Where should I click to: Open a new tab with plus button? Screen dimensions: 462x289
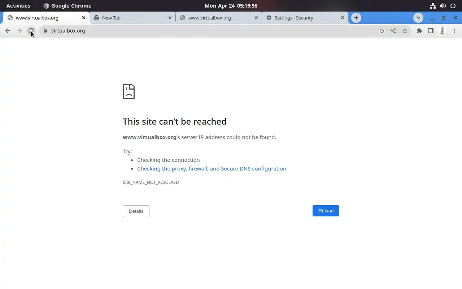(356, 18)
